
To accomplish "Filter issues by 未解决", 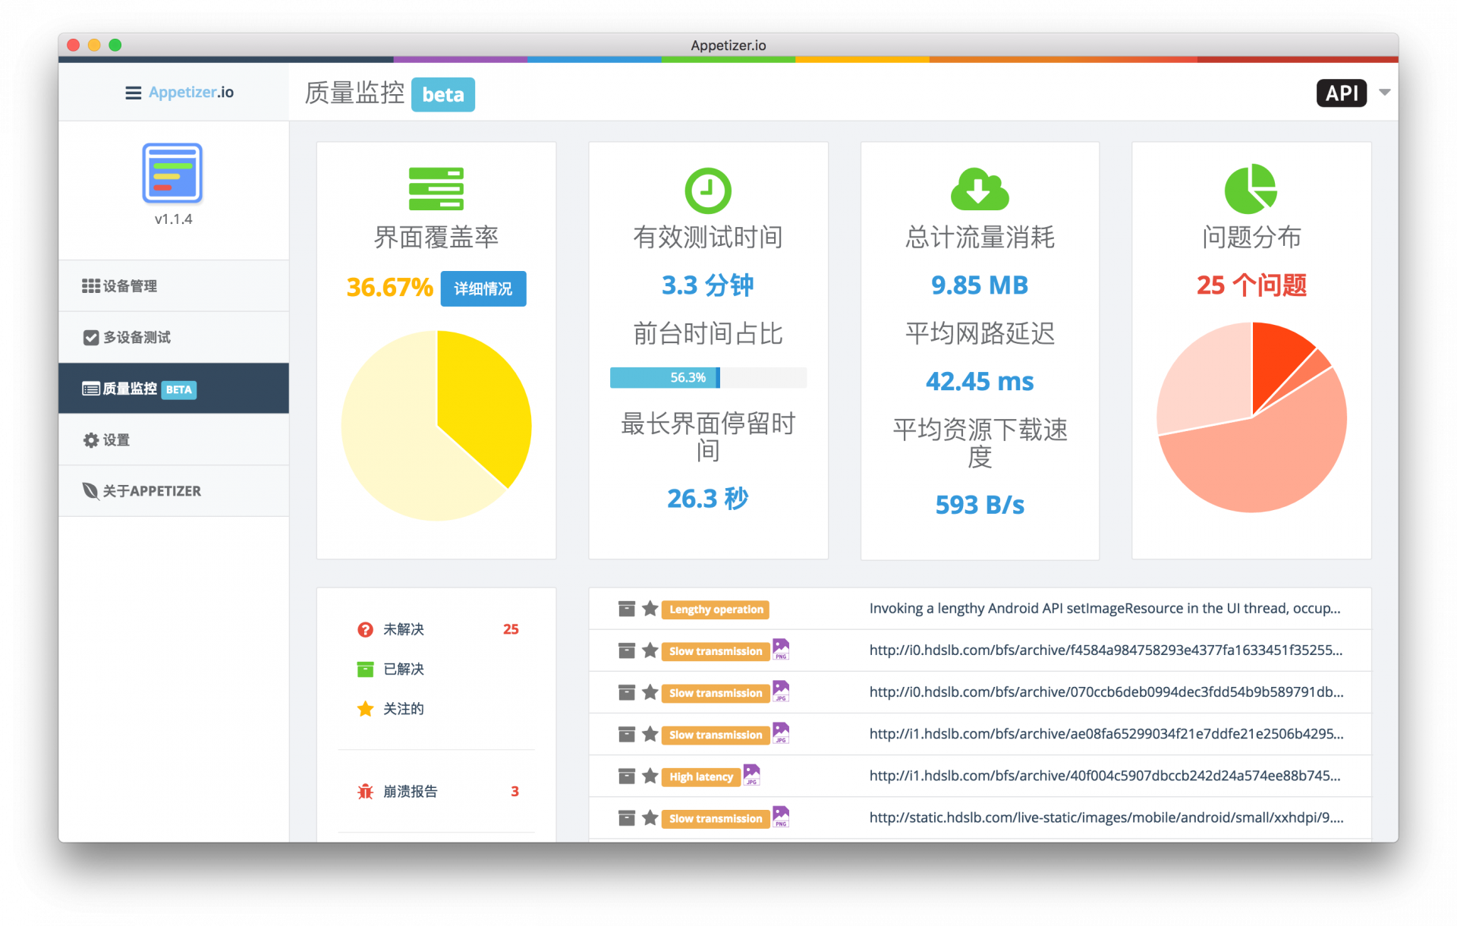I will (x=436, y=629).
